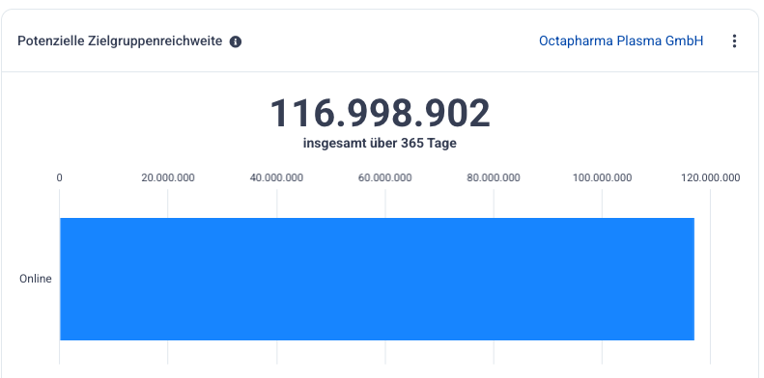Click the total value 116.998.902

[380, 114]
